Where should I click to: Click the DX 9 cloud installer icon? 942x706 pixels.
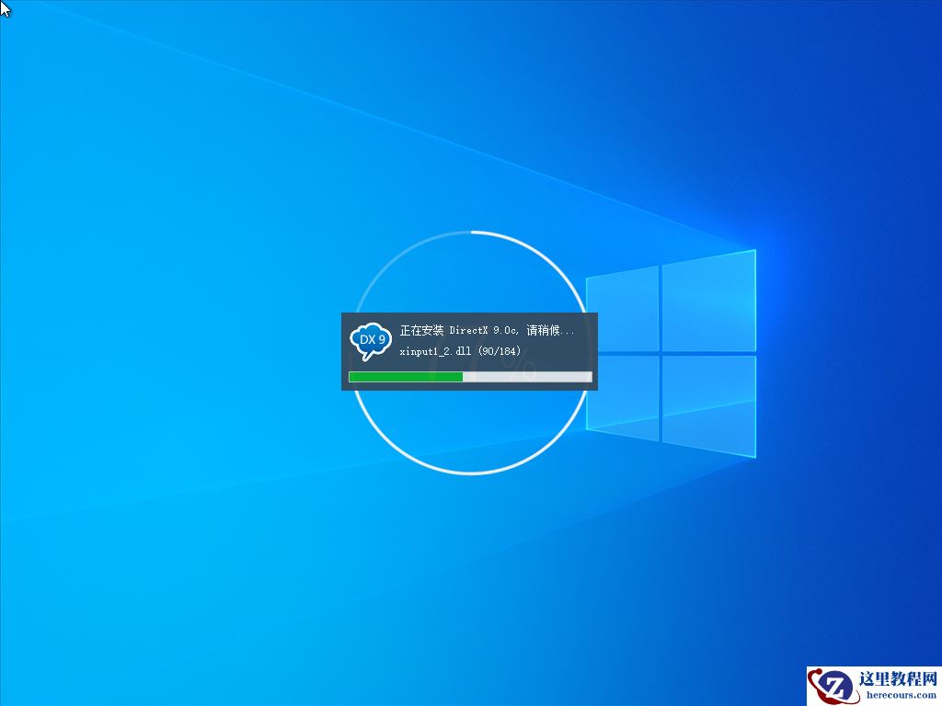370,340
